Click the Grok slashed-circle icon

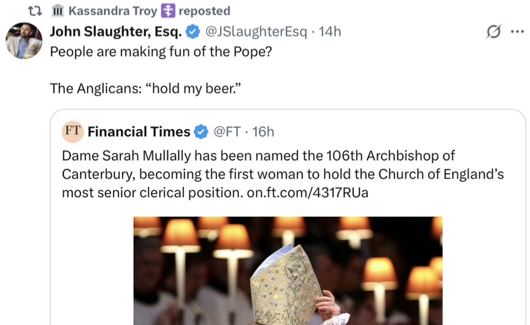pyautogui.click(x=493, y=32)
